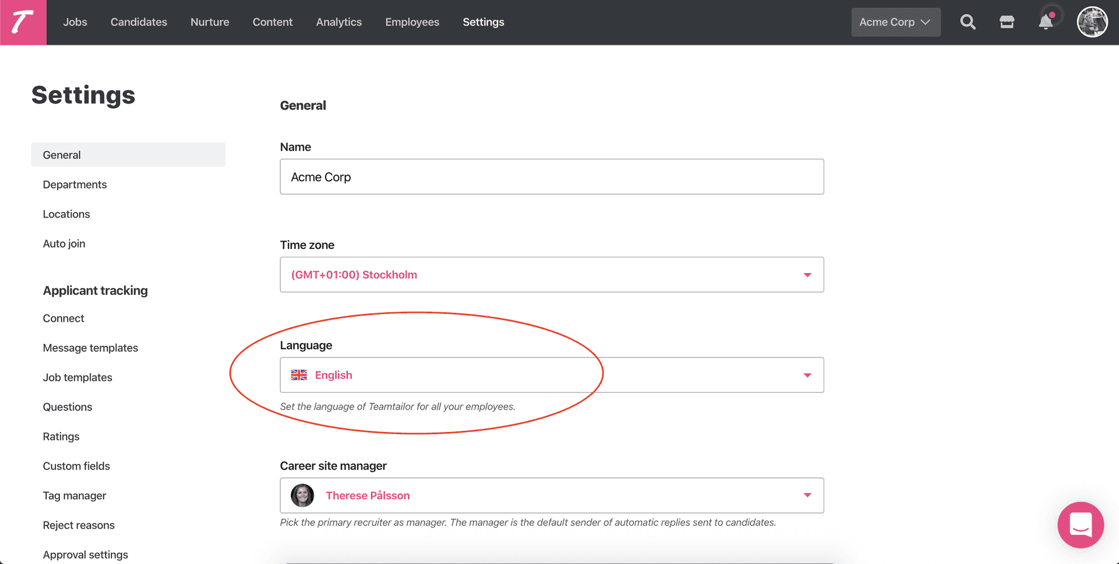The image size is (1119, 564).
Task: Select the (GMT+01:00) Stockholm value
Action: click(x=354, y=275)
